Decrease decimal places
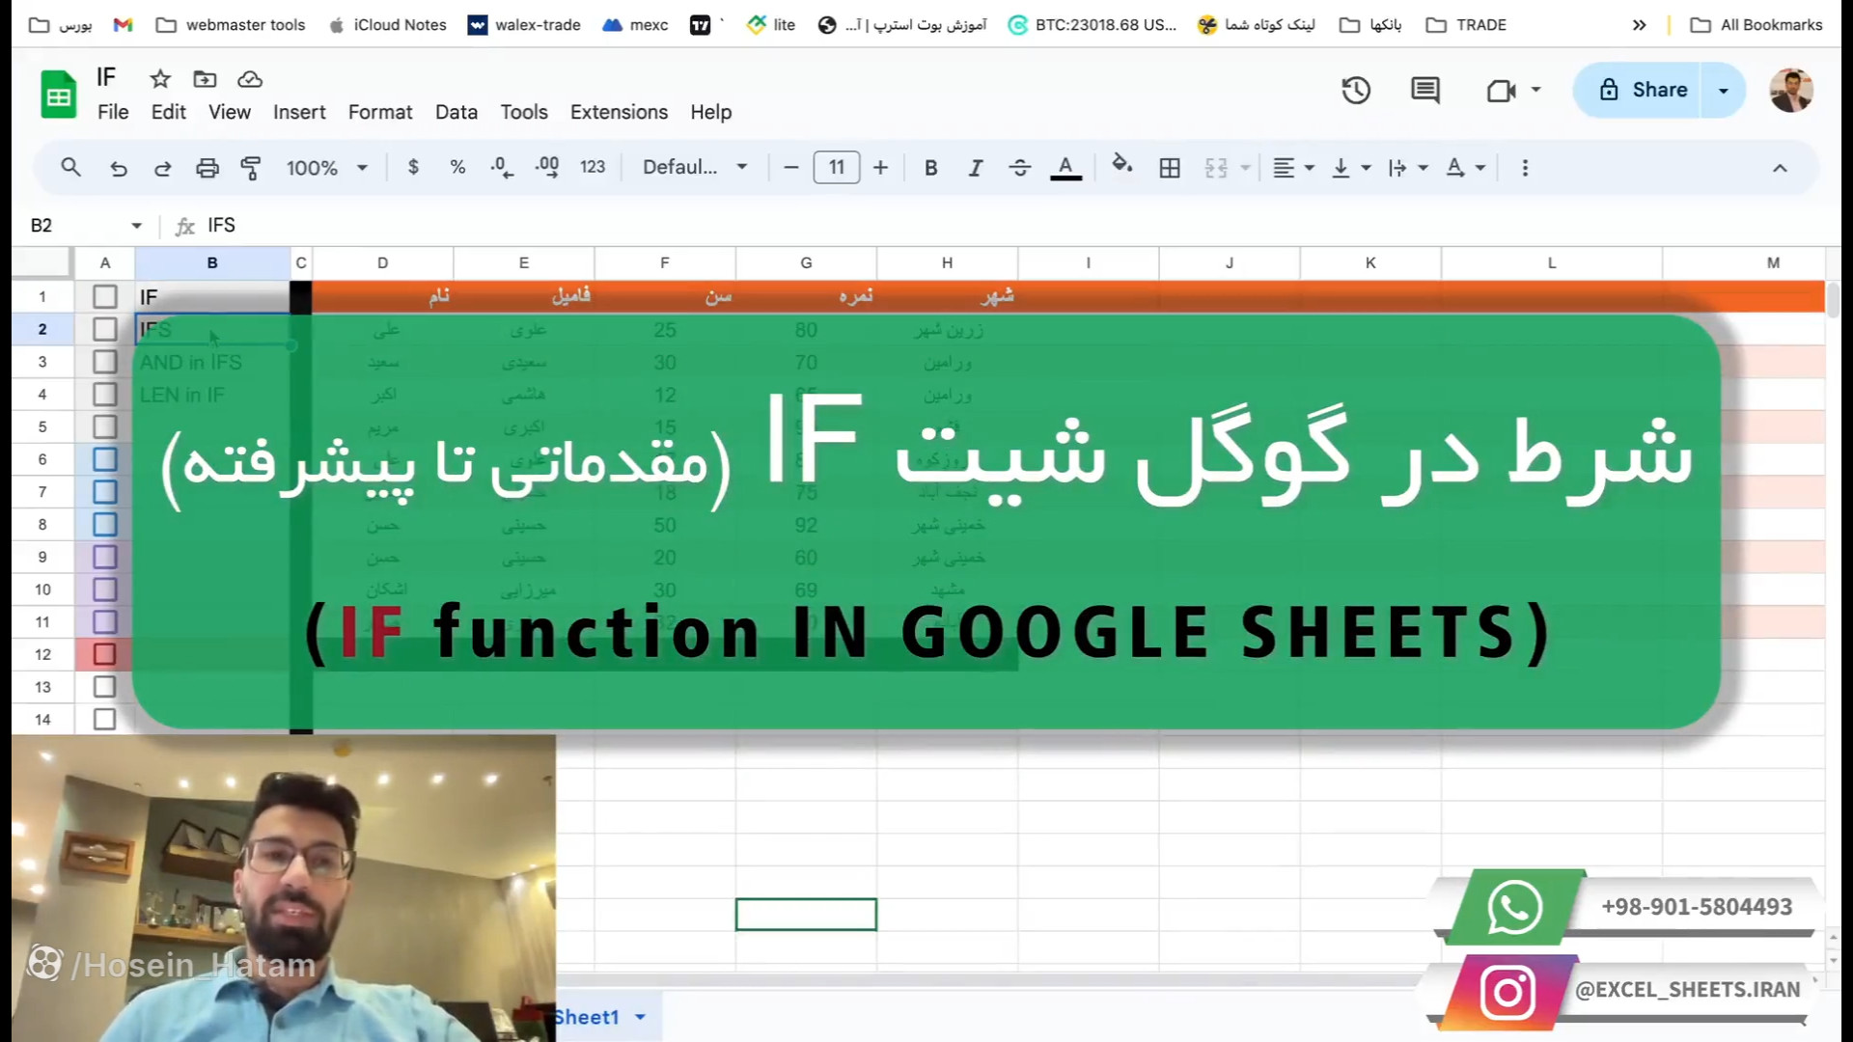 point(502,167)
